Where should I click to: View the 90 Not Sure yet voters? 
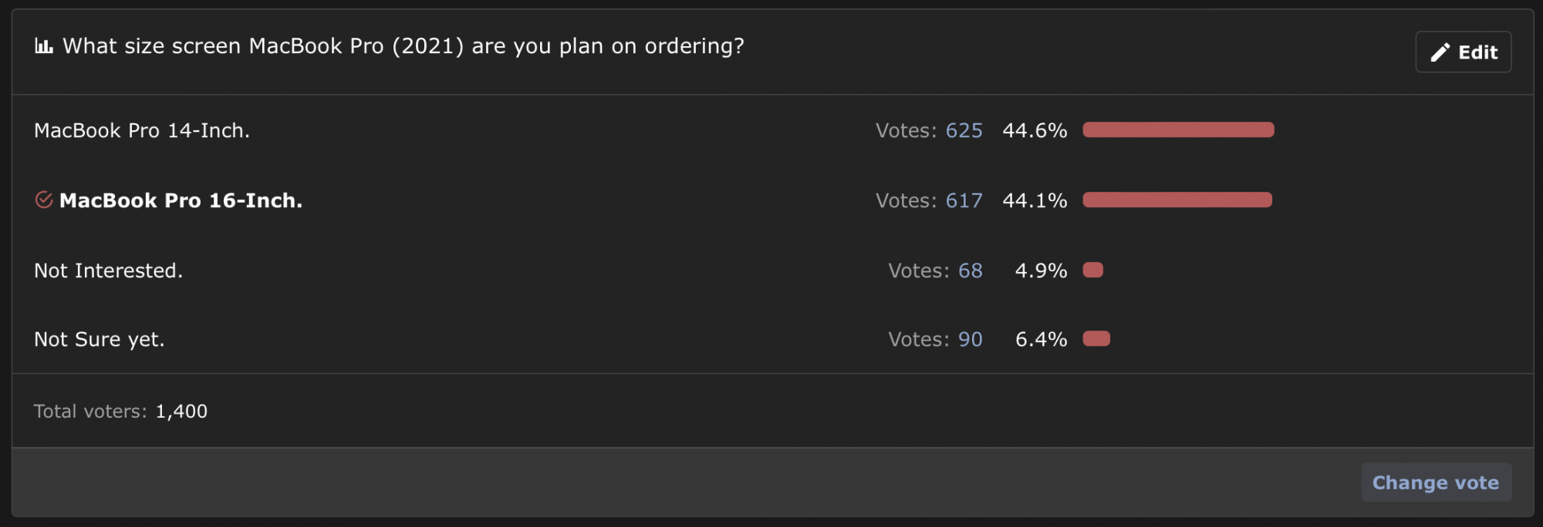(x=970, y=340)
